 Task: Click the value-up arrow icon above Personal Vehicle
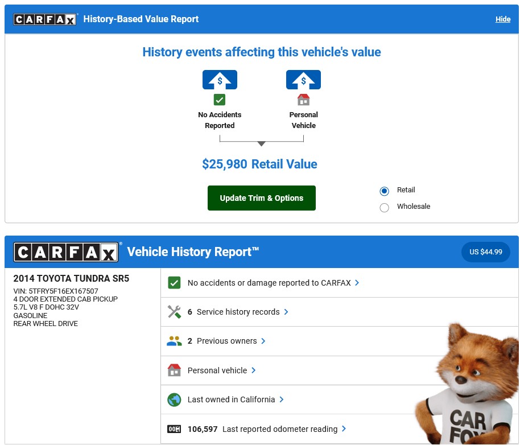pos(303,80)
